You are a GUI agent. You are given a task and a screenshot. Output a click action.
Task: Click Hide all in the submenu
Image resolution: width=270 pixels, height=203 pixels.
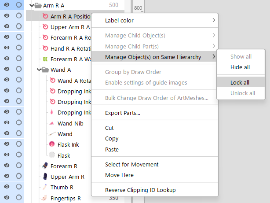click(x=240, y=67)
